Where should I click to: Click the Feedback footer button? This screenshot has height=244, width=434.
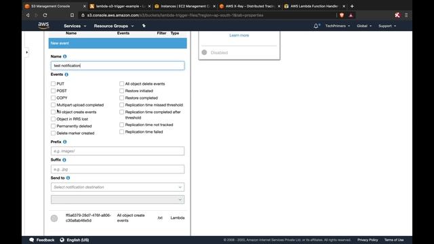[x=42, y=240]
